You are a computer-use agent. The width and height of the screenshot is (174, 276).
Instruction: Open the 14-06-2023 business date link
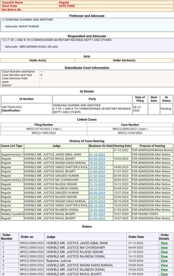coord(97,171)
